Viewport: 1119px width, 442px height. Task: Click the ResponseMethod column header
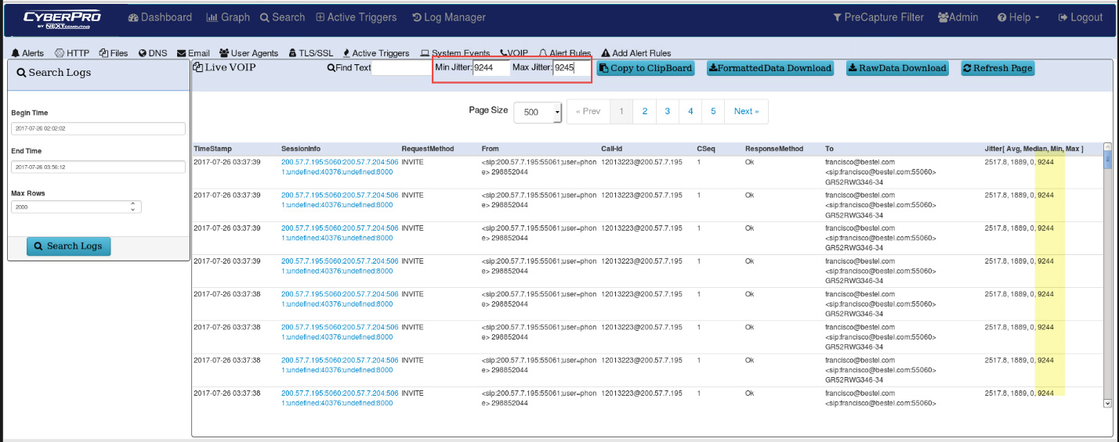[x=774, y=149]
